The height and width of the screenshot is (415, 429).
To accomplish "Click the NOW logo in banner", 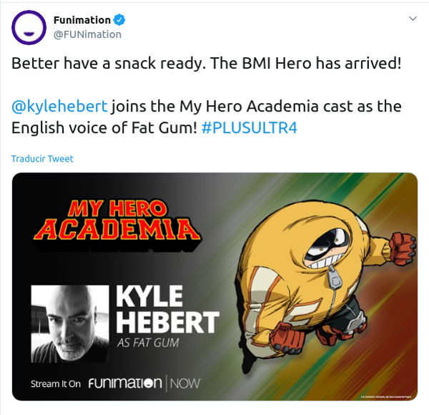I will 185,384.
